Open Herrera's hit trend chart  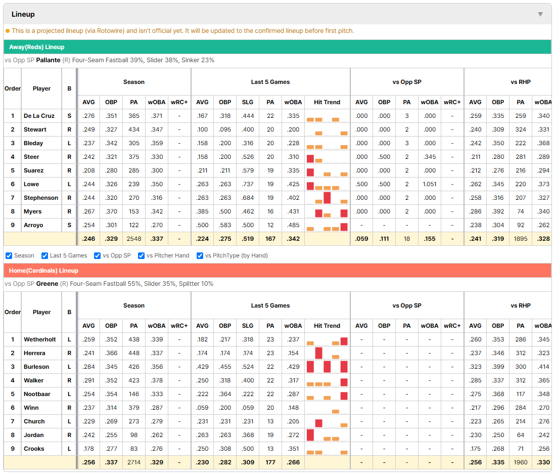[x=327, y=354]
